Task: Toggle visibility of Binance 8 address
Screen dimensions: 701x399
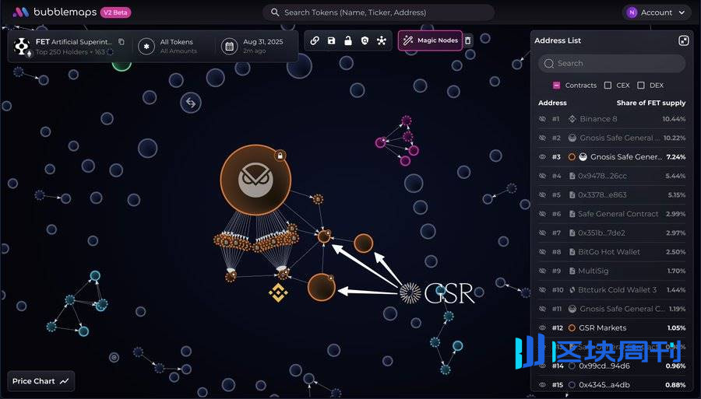Action: pos(543,119)
